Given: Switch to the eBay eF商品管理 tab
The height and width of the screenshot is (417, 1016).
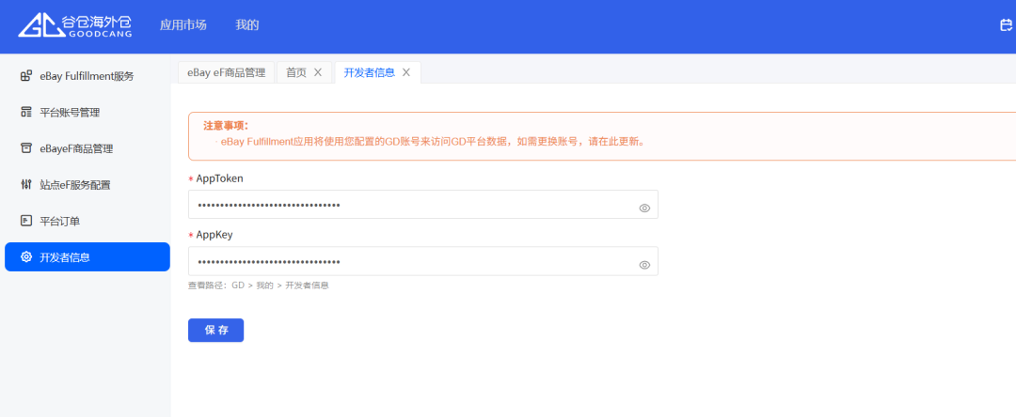Looking at the screenshot, I should pos(226,72).
